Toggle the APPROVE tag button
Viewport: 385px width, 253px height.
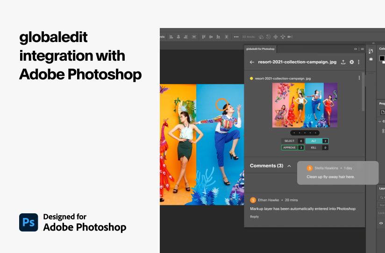292,148
